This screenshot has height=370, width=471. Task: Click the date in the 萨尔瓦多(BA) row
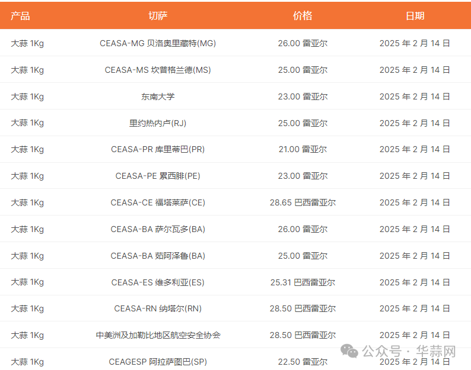pos(415,229)
